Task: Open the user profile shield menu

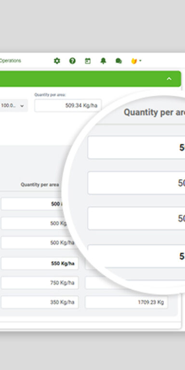Action: tap(136, 61)
